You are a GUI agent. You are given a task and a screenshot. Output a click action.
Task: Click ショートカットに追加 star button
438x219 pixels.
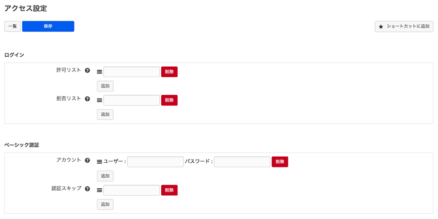(x=404, y=27)
